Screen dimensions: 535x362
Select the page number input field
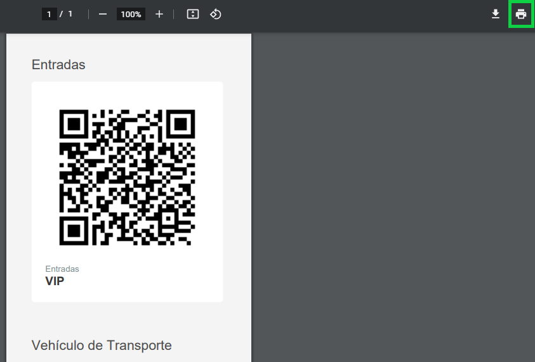pyautogui.click(x=49, y=14)
